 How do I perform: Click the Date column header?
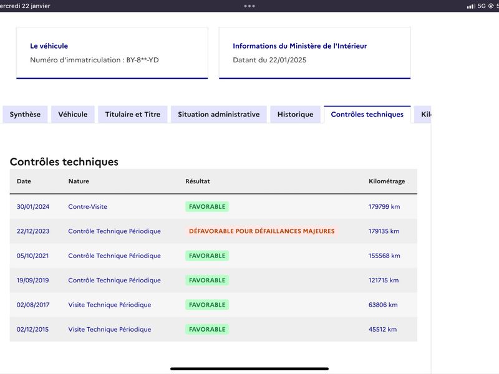tap(24, 181)
